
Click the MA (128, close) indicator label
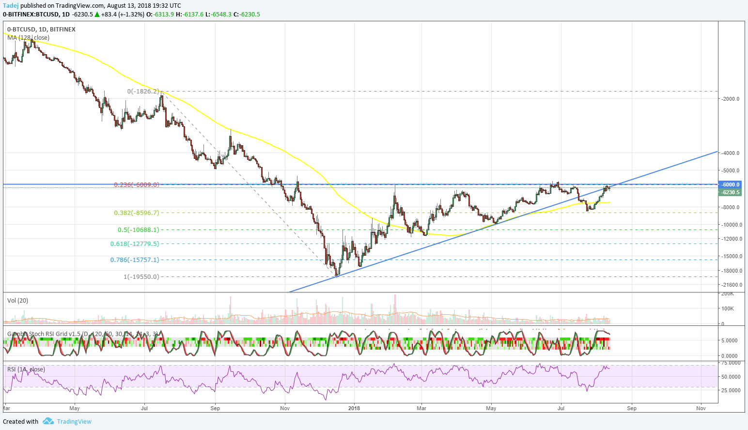coord(28,37)
